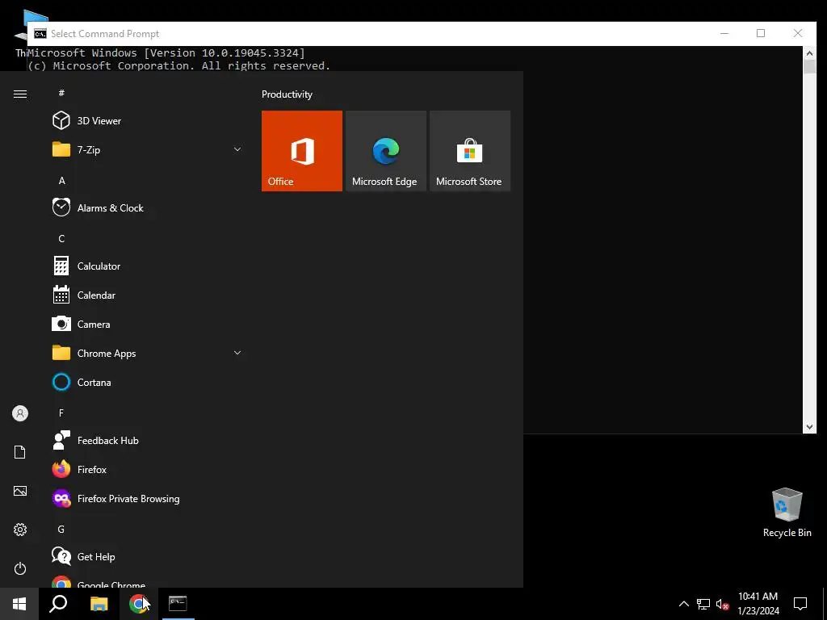This screenshot has height=620, width=827.
Task: Click the Command Prompt scrollbar down arrow
Action: (x=809, y=426)
